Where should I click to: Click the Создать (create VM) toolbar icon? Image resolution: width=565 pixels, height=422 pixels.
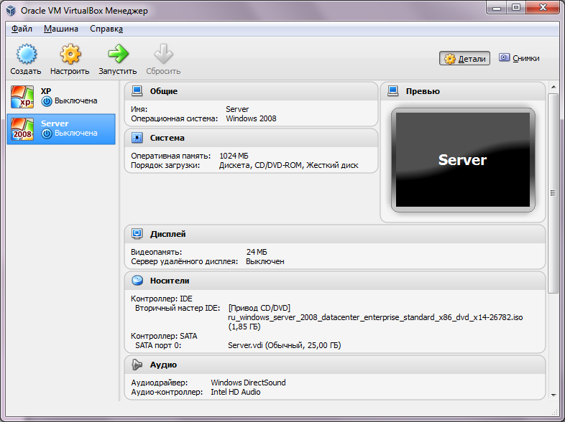tap(27, 54)
